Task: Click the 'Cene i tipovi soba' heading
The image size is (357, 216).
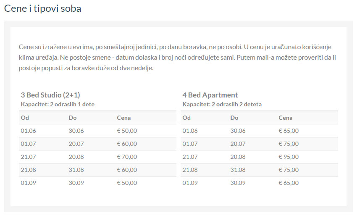Action: (43, 8)
